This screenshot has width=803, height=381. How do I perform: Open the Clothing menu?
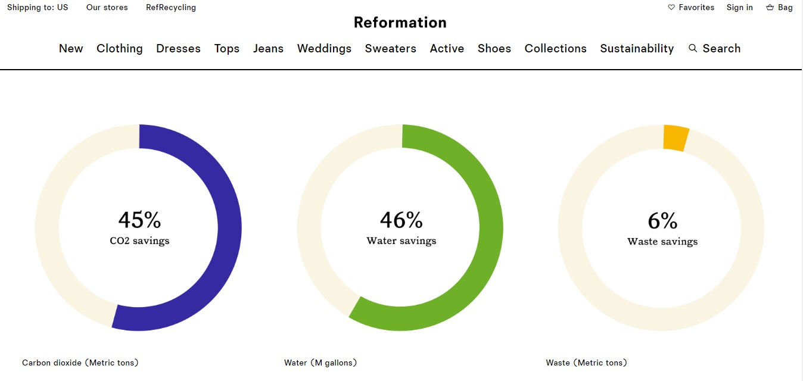(x=120, y=49)
